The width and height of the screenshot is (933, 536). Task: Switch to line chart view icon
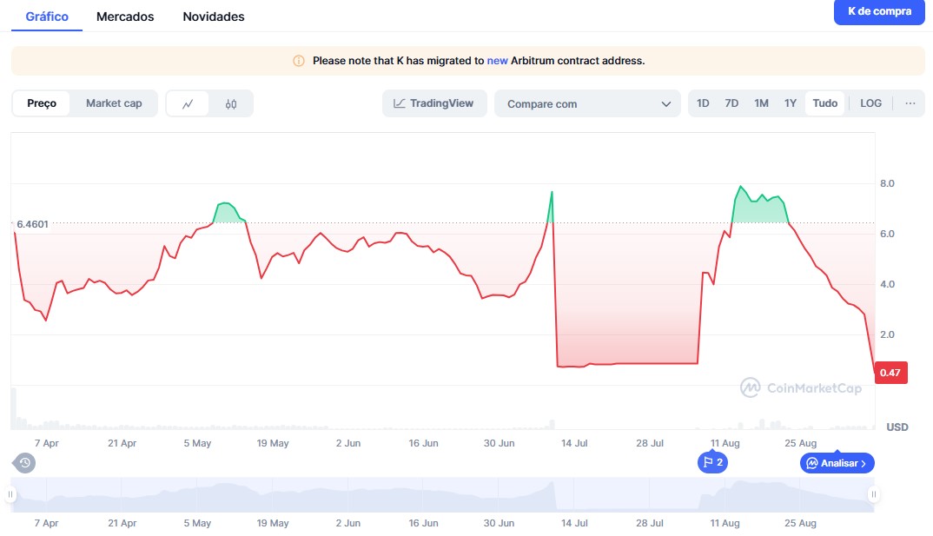[x=188, y=103]
